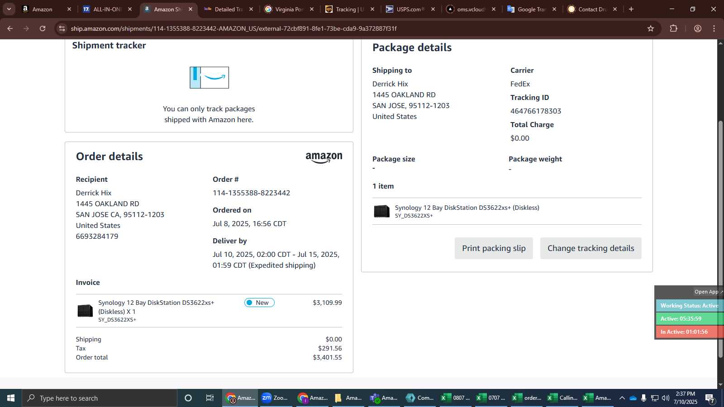Image resolution: width=724 pixels, height=407 pixels.
Task: Go forward to the next page
Action: [x=26, y=28]
